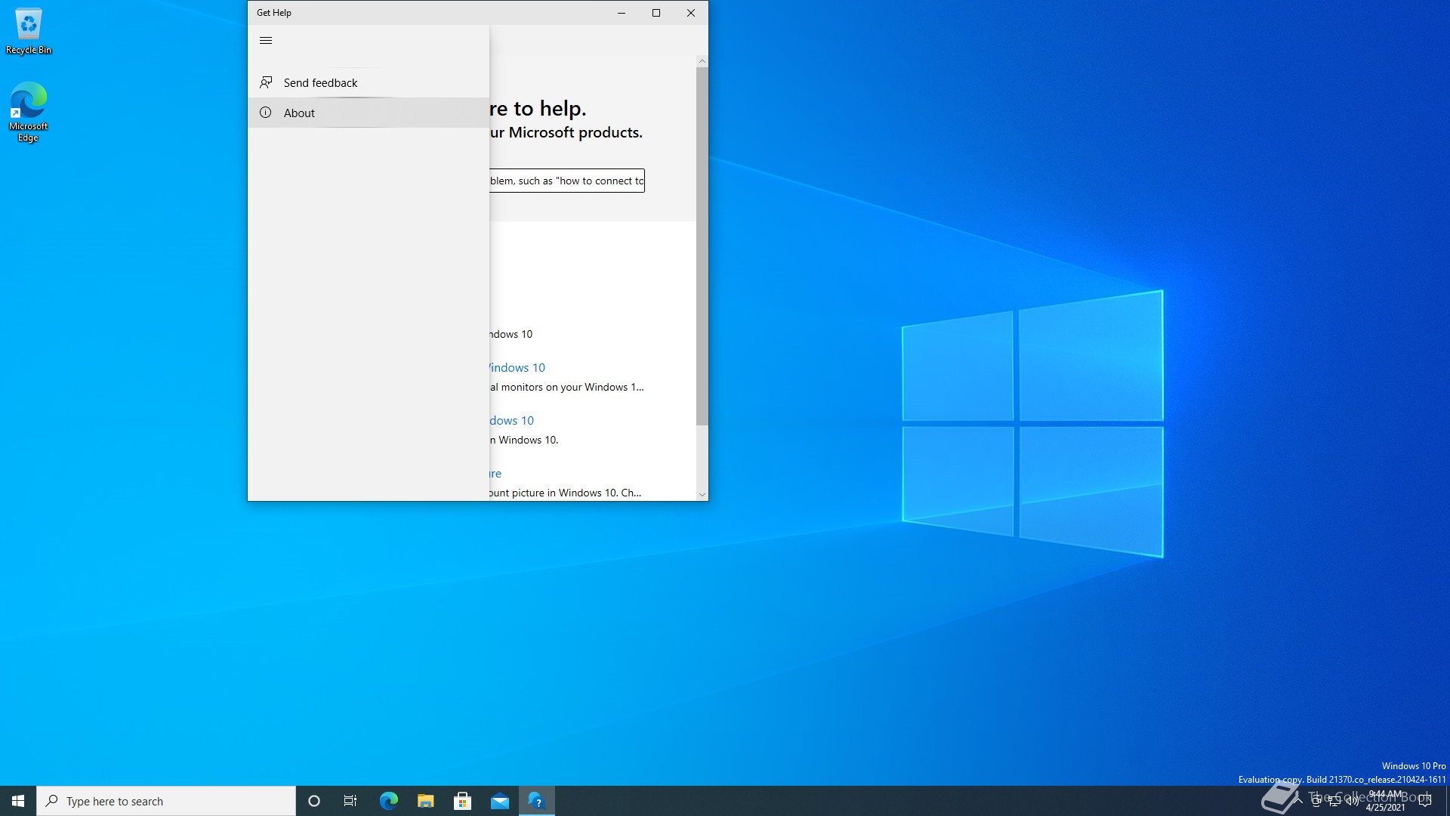Click the Get Help scrollbar thumb
This screenshot has width=1450, height=816.
702,246
